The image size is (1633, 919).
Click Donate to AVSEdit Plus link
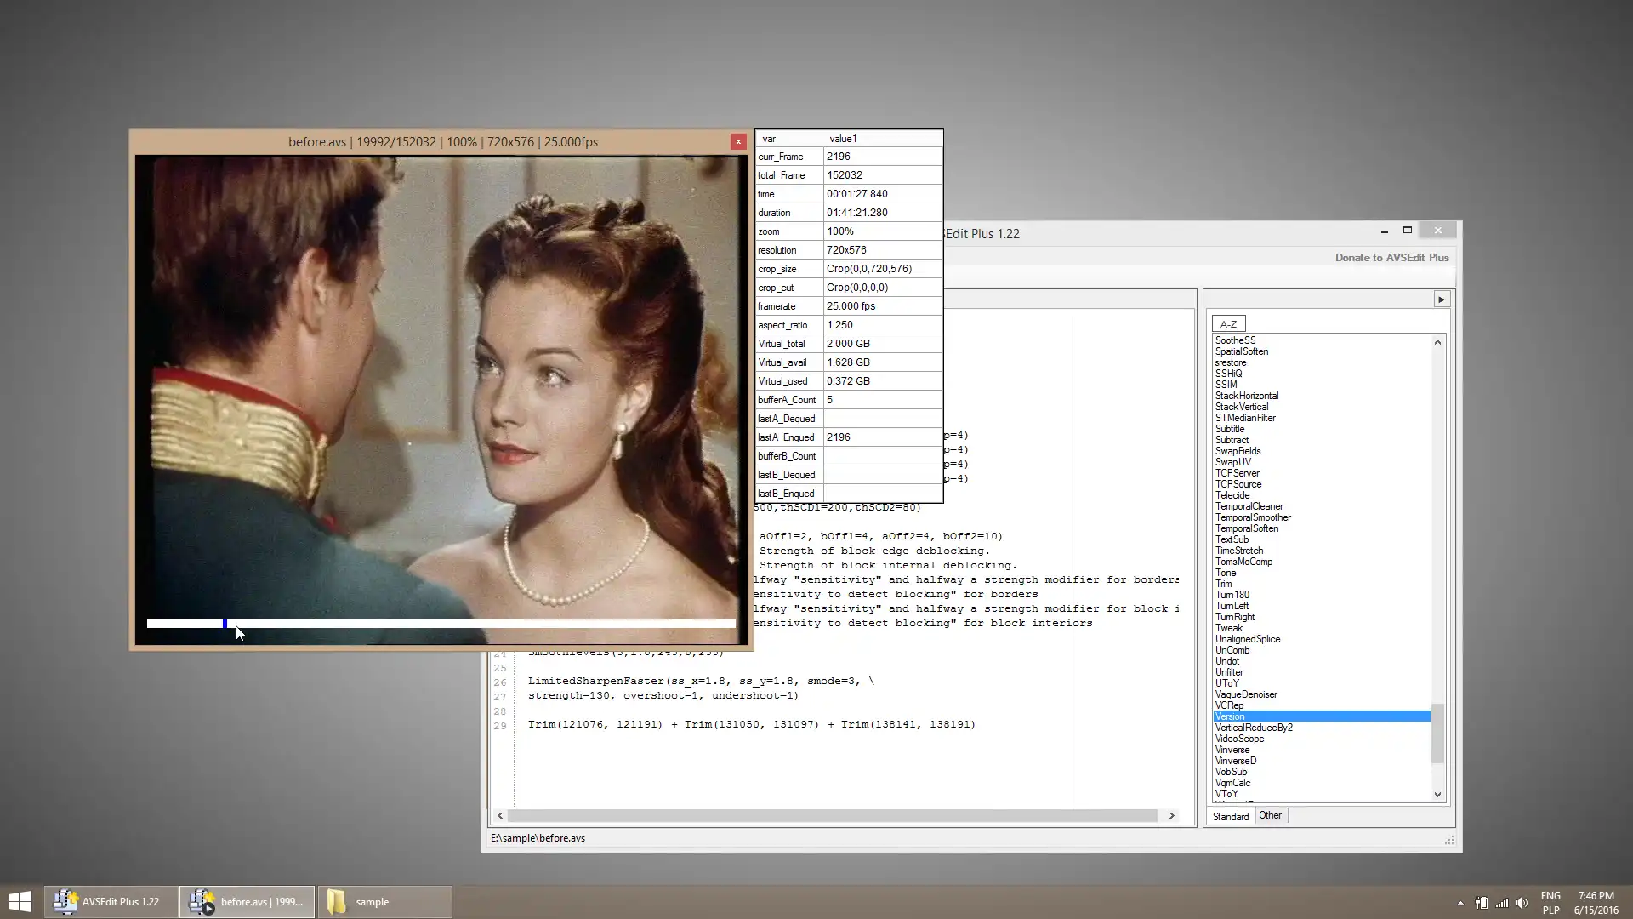click(x=1393, y=258)
